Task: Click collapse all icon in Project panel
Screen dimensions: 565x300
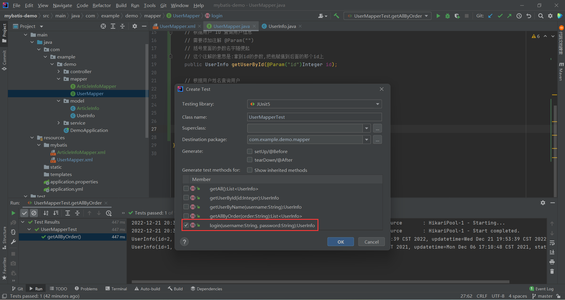Action: tap(122, 26)
